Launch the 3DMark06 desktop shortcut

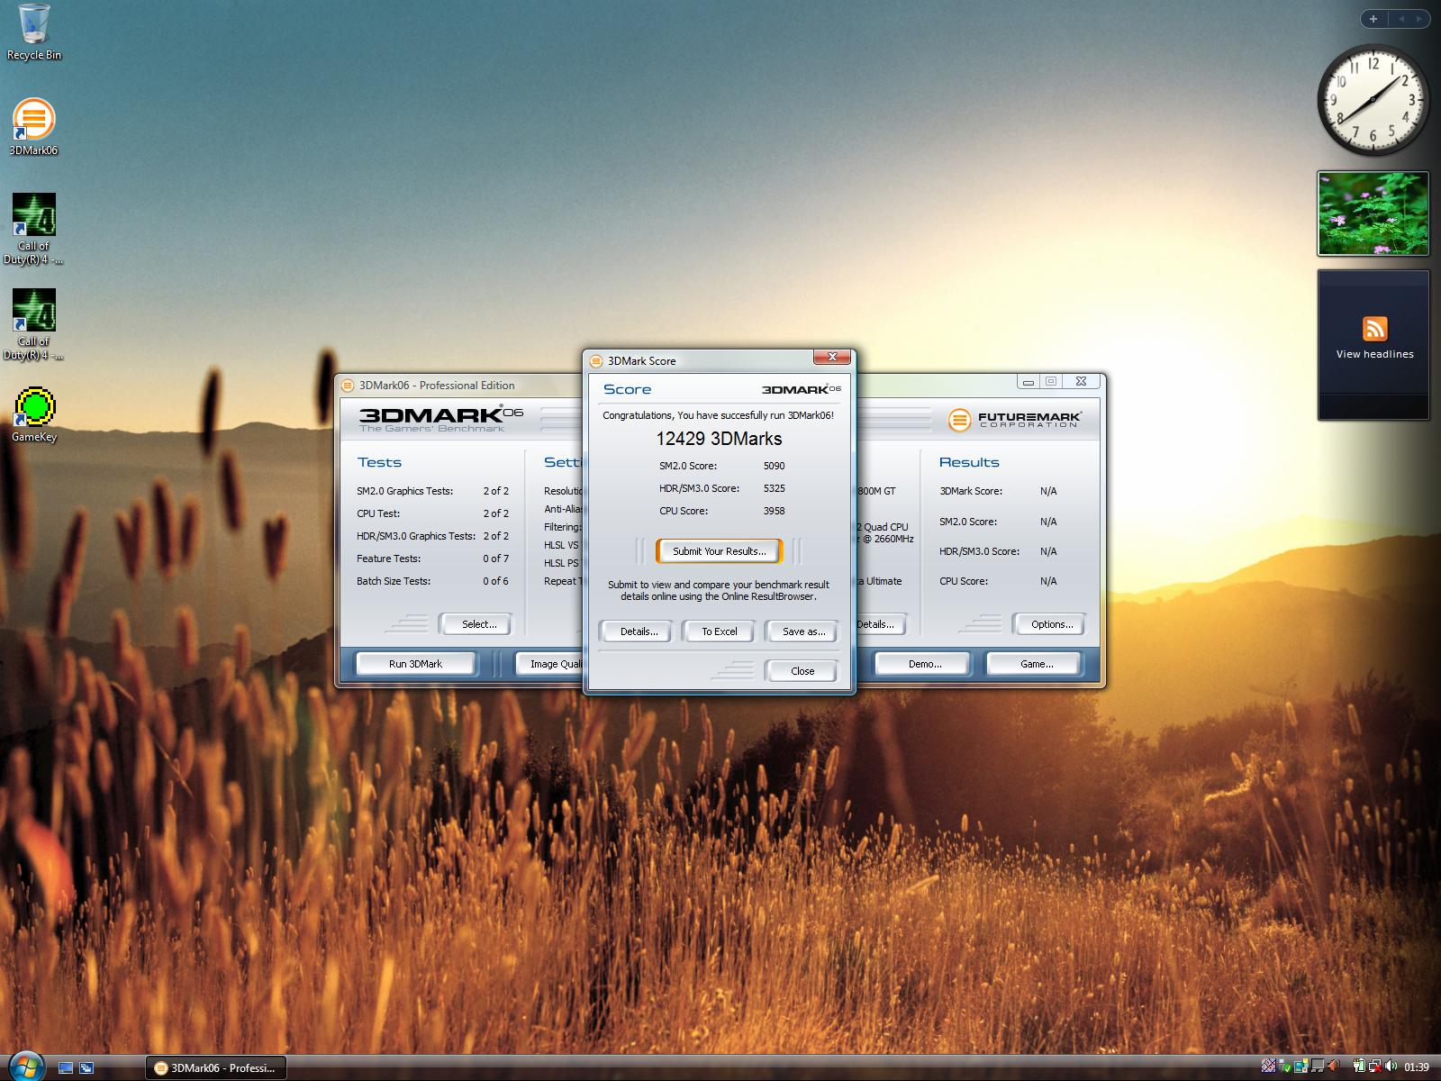pyautogui.click(x=33, y=128)
